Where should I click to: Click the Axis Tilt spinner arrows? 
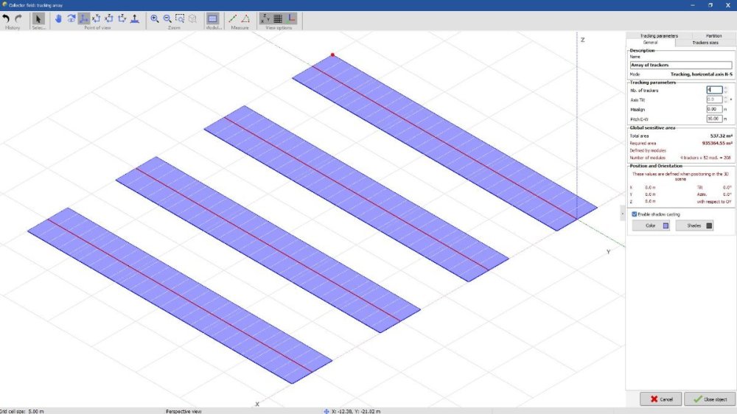click(x=725, y=99)
